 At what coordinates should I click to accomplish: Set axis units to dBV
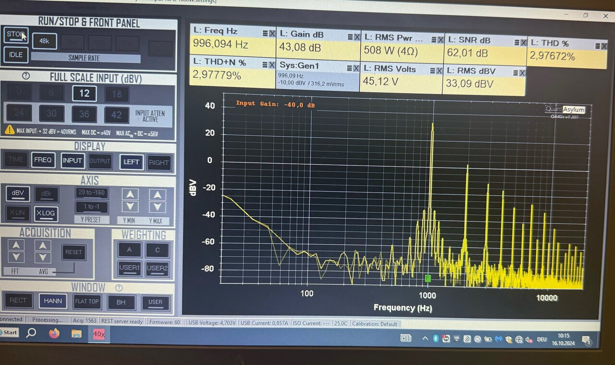[18, 193]
